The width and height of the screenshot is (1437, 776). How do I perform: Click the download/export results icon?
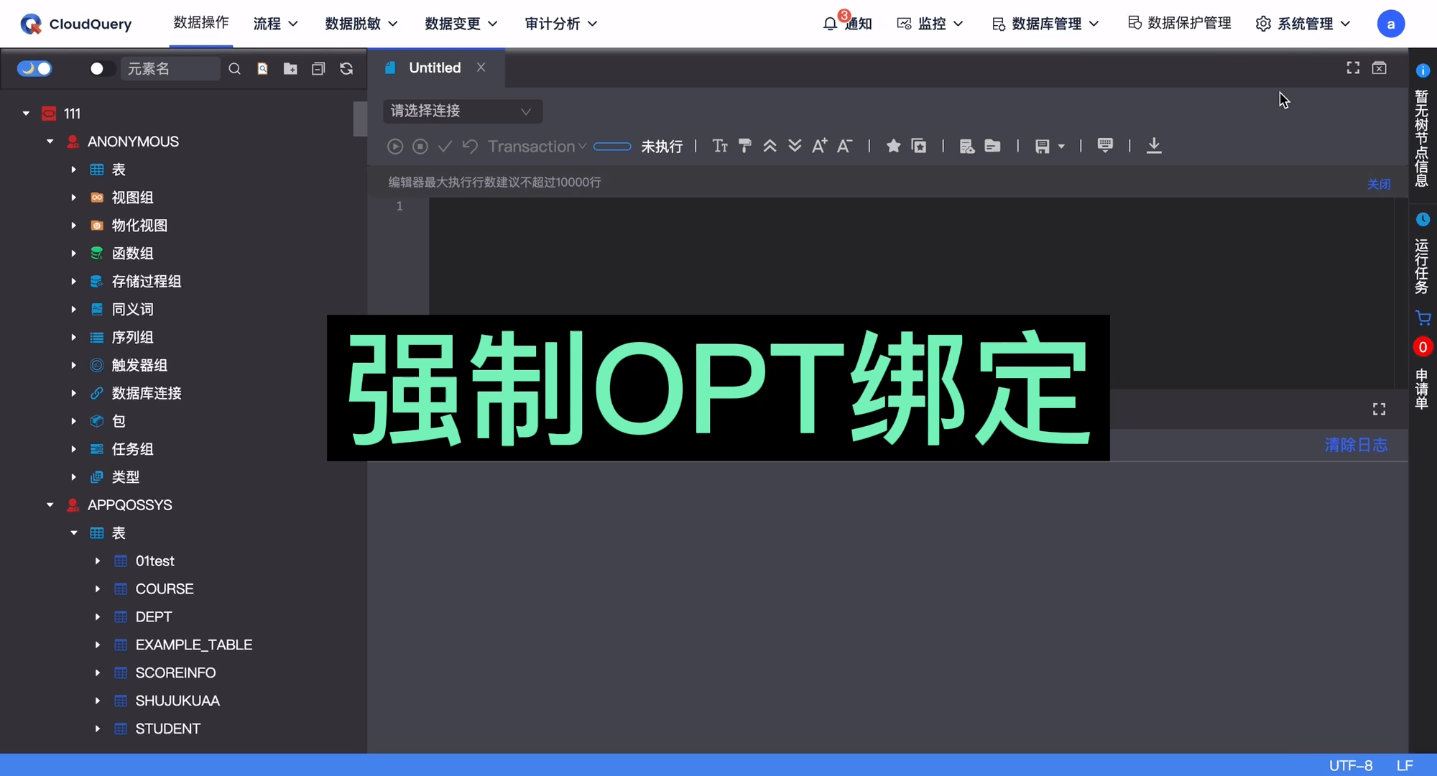[x=1154, y=145]
